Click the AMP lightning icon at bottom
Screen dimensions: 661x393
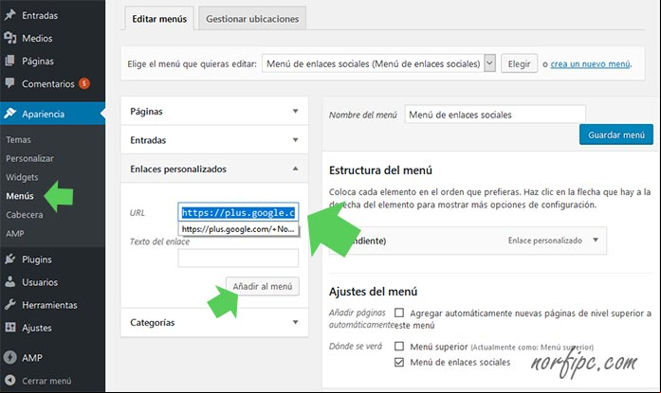[10, 358]
